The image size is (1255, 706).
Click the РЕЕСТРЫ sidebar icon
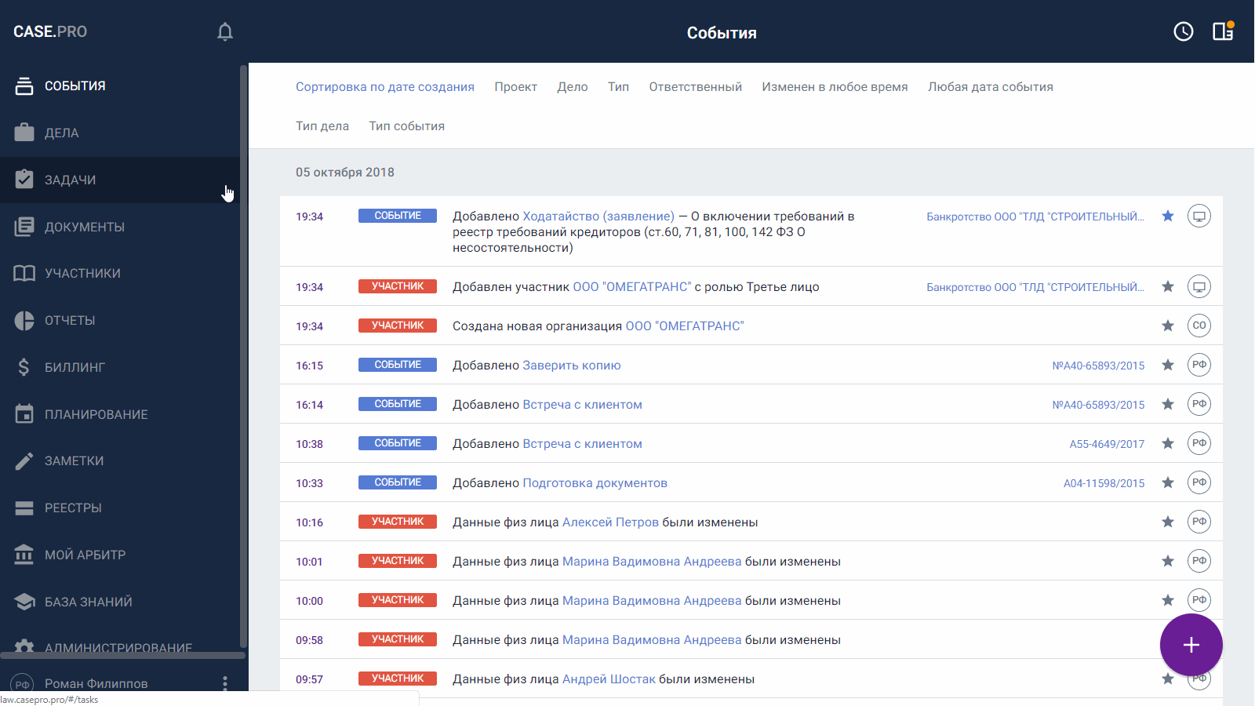(24, 508)
